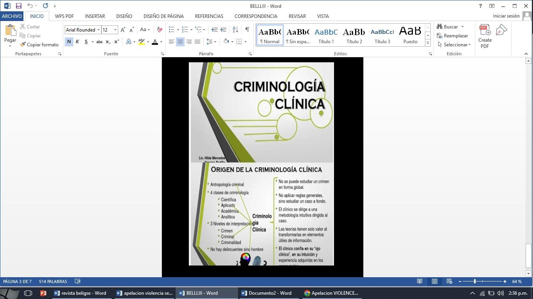Expand the numbering list dropdown arrow
Screen dimensions: 533x299
pos(191,30)
